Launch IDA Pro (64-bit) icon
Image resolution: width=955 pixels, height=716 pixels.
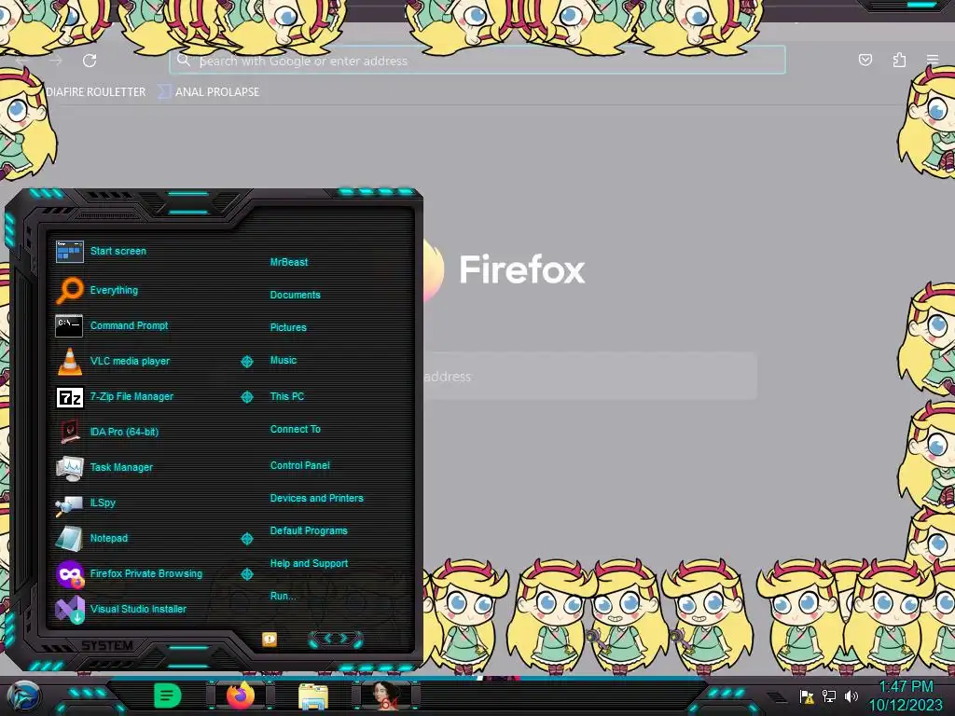(69, 432)
